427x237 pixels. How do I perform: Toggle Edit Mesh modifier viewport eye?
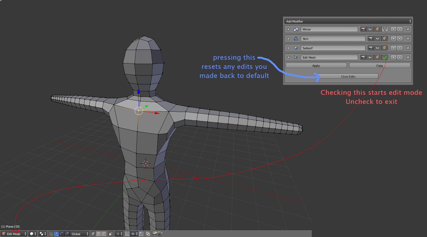[x=370, y=57]
